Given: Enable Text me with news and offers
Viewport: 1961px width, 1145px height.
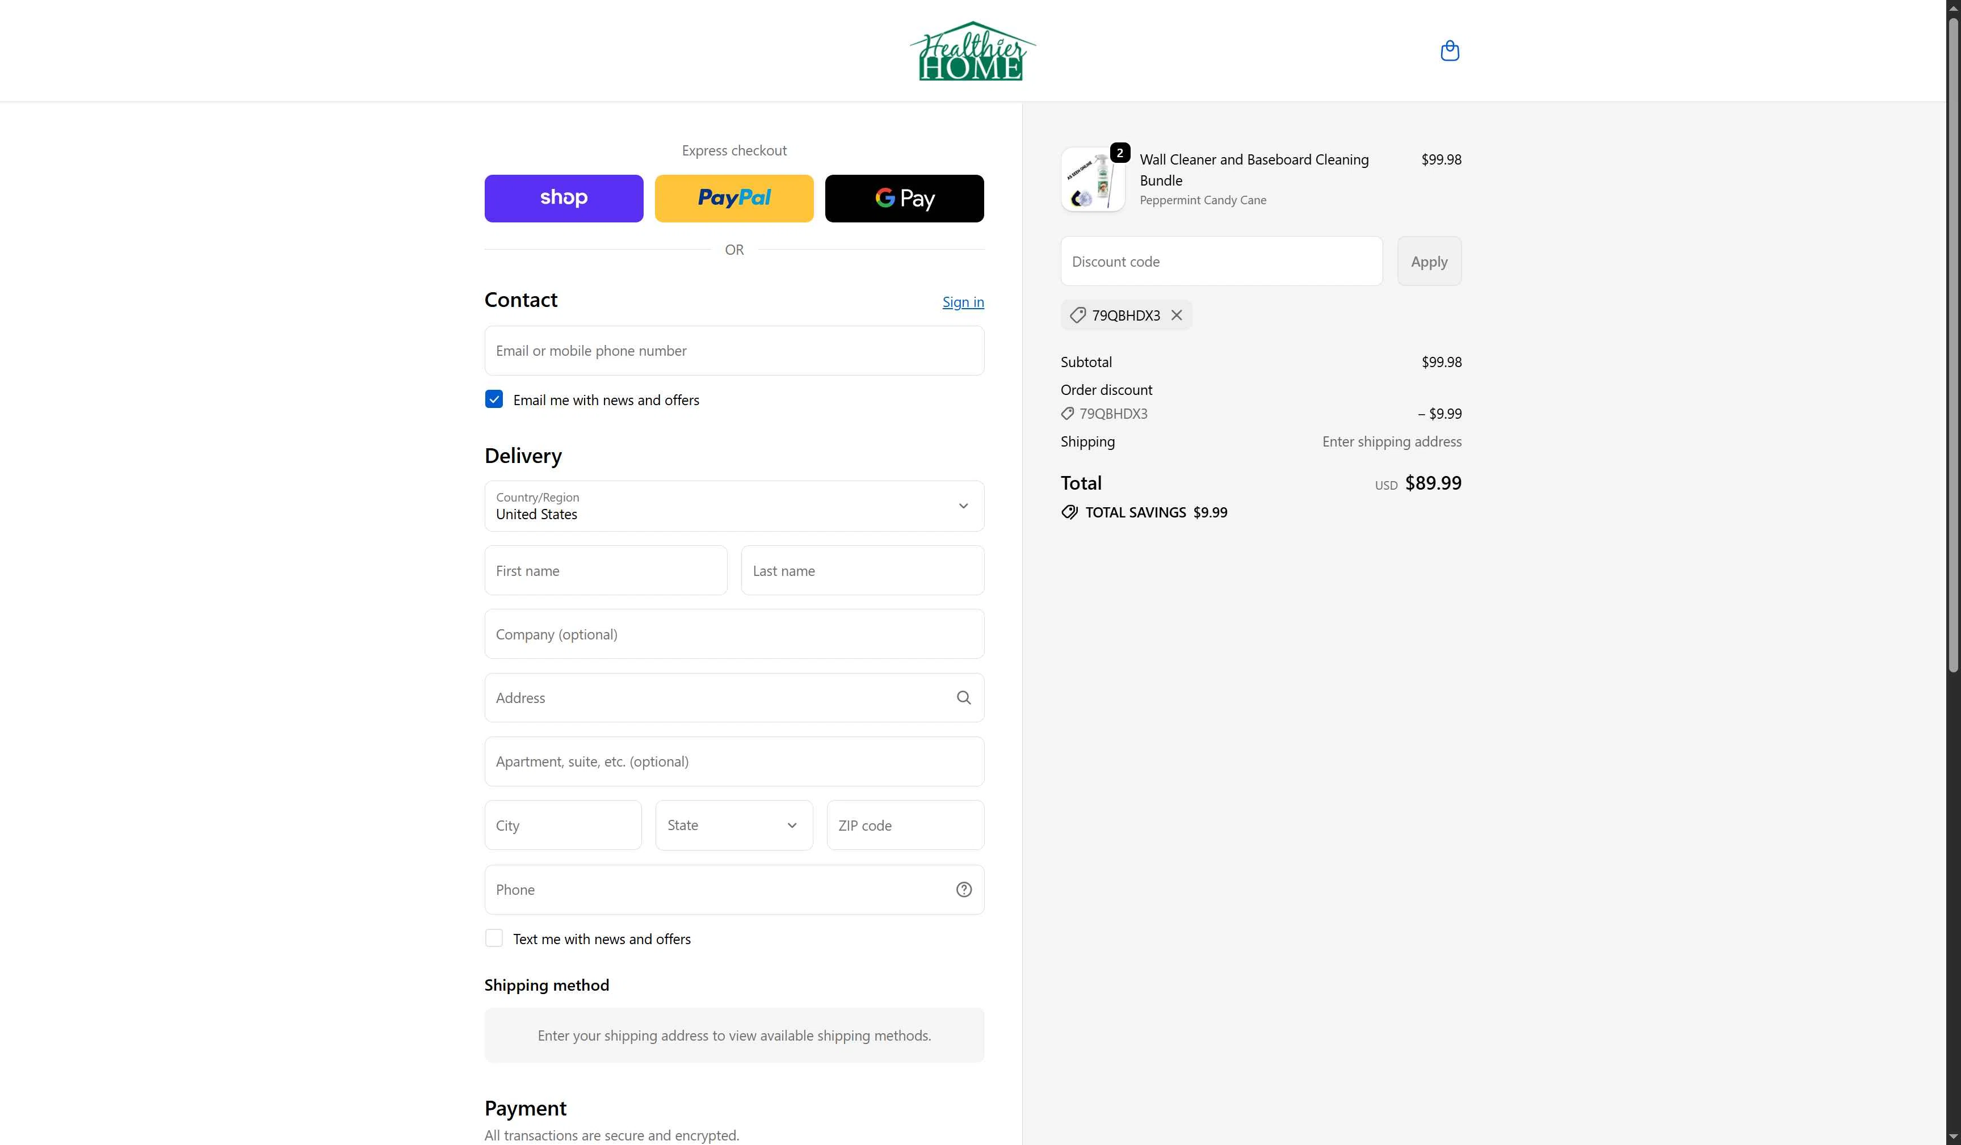Looking at the screenshot, I should coord(493,937).
